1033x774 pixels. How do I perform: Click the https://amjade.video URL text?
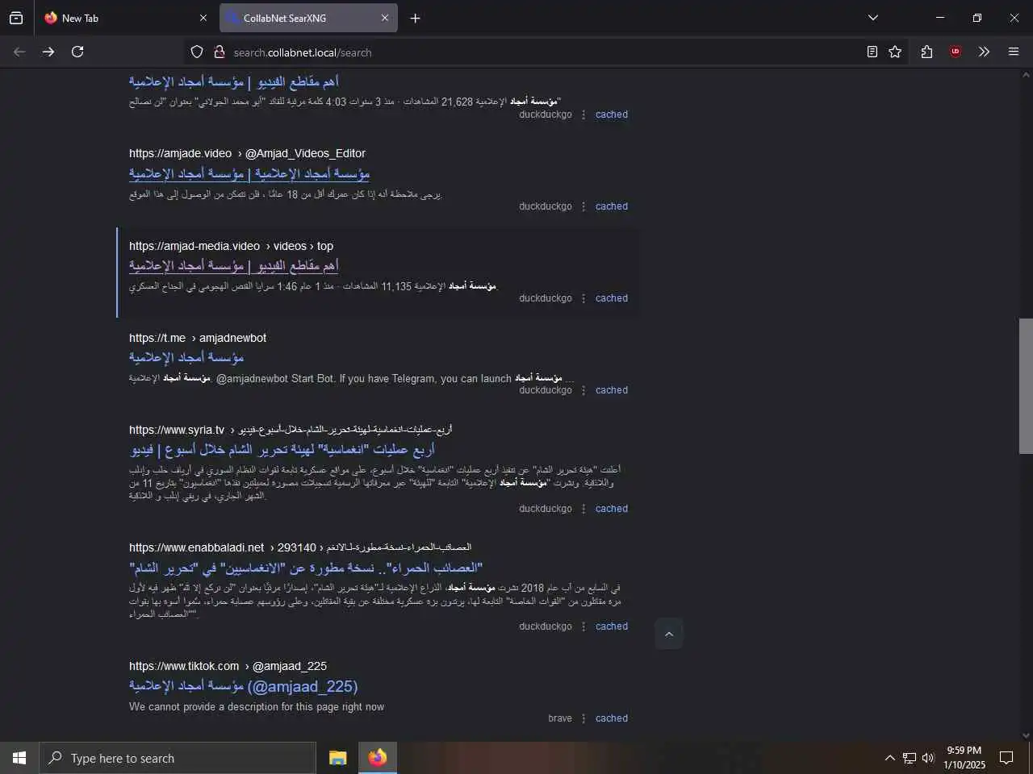[180, 153]
